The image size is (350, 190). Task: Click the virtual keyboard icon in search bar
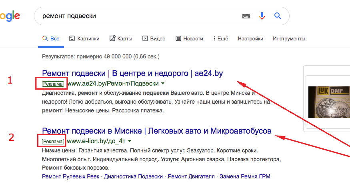pyautogui.click(x=246, y=16)
